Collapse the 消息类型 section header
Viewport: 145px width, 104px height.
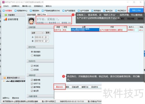40,75
